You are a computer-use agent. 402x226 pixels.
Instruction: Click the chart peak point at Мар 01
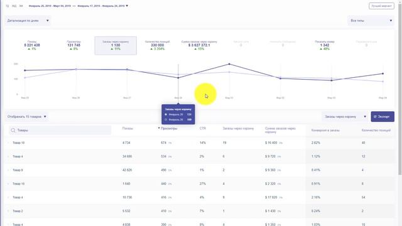(229, 64)
